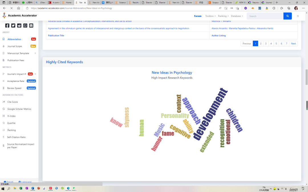Select Journal Scope in sidebar
The height and width of the screenshot is (192, 308).
(15, 46)
